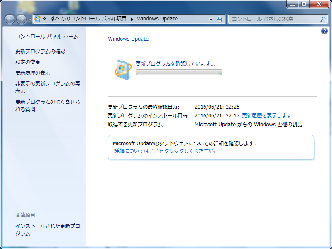Open 非表示の更新プログラムの再表示

[x=48, y=87]
